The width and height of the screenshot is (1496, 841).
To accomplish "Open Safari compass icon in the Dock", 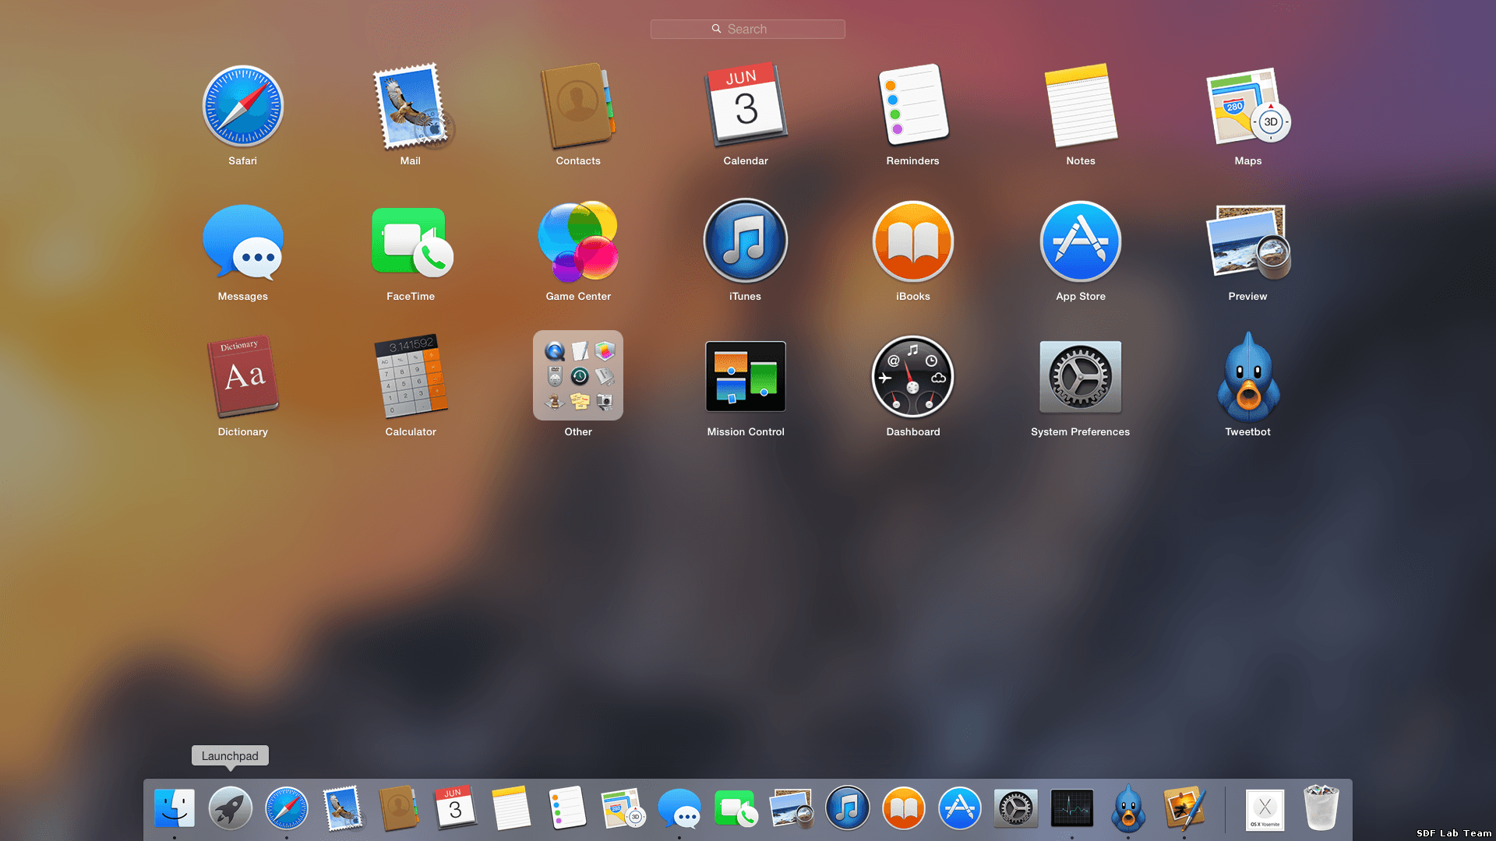I will (287, 808).
